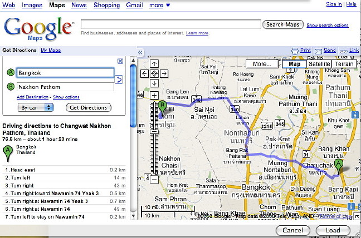Switch to Terrain view
361x238 pixels.
click(x=344, y=64)
